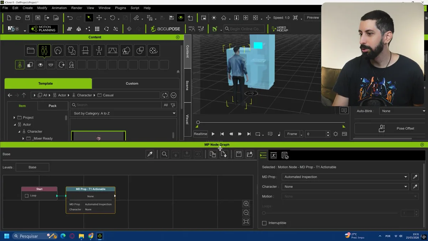Enable the Loop checkbox in Start node

27,196
